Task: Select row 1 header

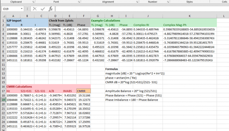Action: click(x=3, y=21)
